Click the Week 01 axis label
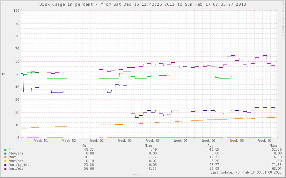The width and height of the screenshot is (286, 178). click(x=97, y=140)
